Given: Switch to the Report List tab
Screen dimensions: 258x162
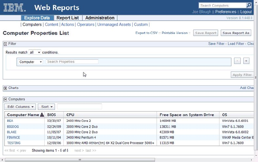Looking at the screenshot, I should tap(68, 18).
